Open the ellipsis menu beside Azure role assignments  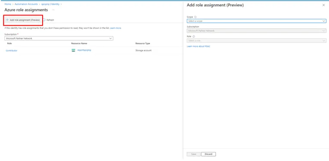(x=53, y=10)
